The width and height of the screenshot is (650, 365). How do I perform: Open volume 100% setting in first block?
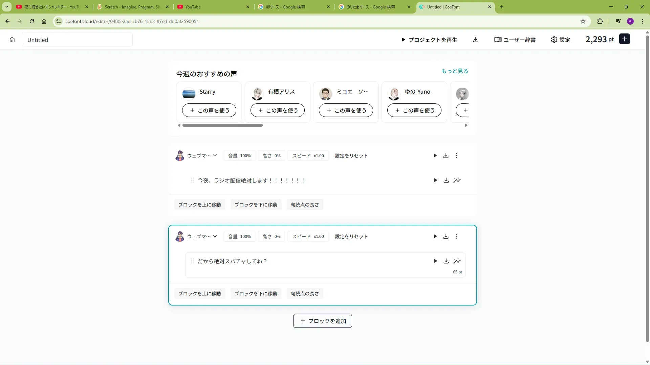tap(239, 156)
